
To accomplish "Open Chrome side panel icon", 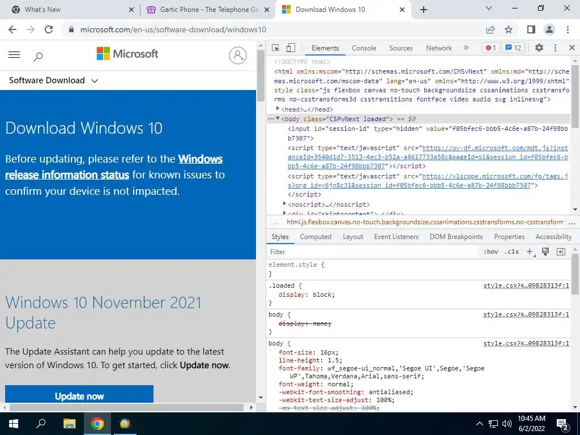I will tap(531, 29).
